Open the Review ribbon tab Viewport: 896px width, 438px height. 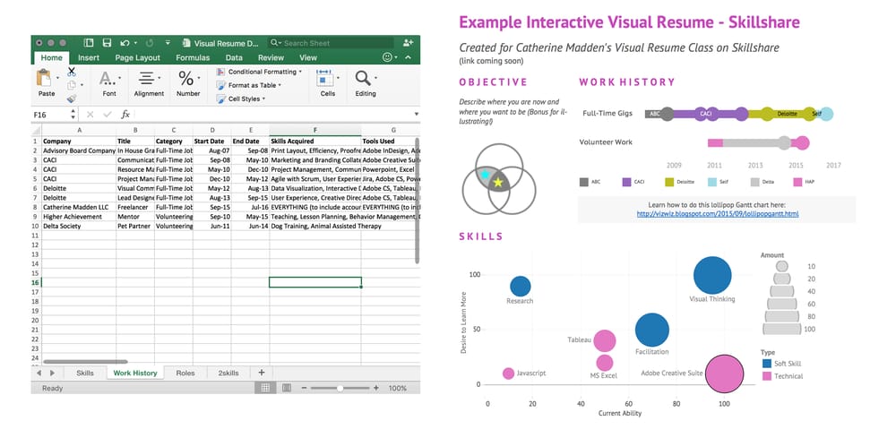pos(271,57)
